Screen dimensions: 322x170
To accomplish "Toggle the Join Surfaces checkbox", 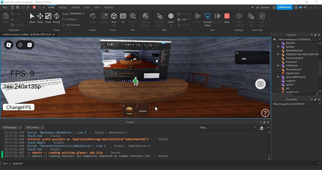I will coord(64,25).
